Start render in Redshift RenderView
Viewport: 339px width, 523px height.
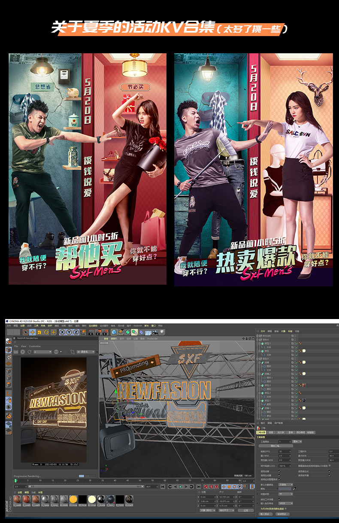coord(22,352)
